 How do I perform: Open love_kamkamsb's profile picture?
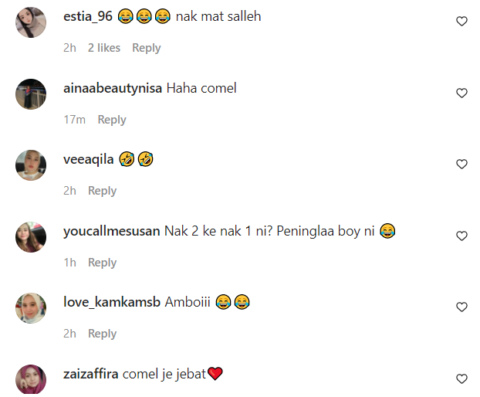tap(31, 308)
